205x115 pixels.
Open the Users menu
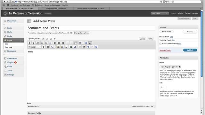(x=10, y=66)
